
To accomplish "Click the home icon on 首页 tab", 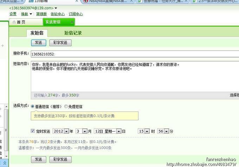I will coord(14,22).
